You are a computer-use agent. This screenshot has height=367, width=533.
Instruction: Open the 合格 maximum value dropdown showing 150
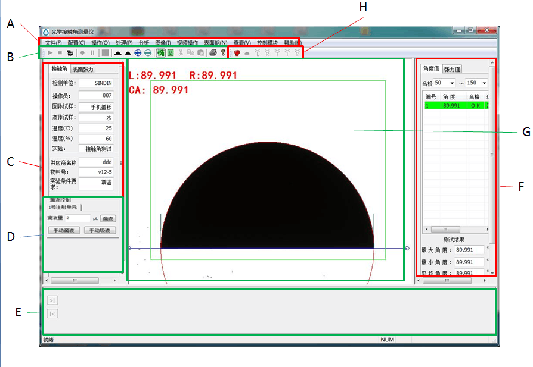pyautogui.click(x=484, y=83)
